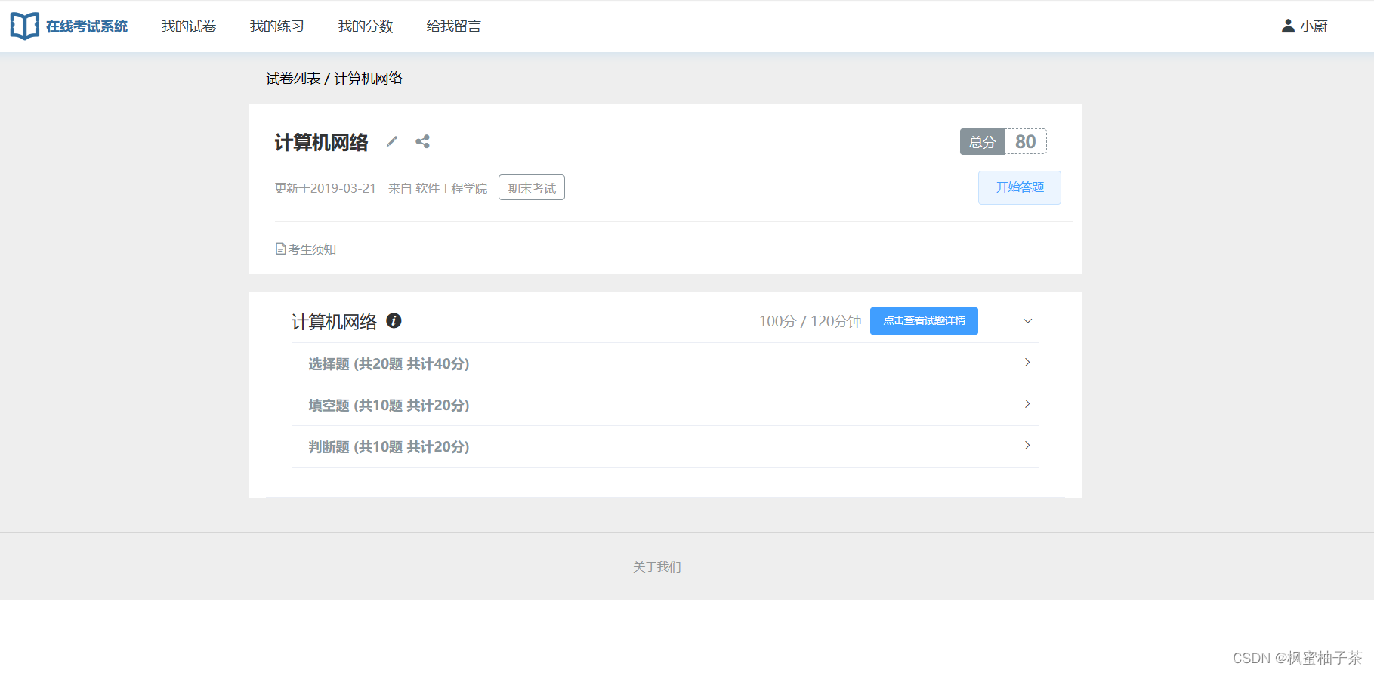The width and height of the screenshot is (1374, 673).
Task: Click the 点击查看试题详情 button
Action: click(924, 321)
